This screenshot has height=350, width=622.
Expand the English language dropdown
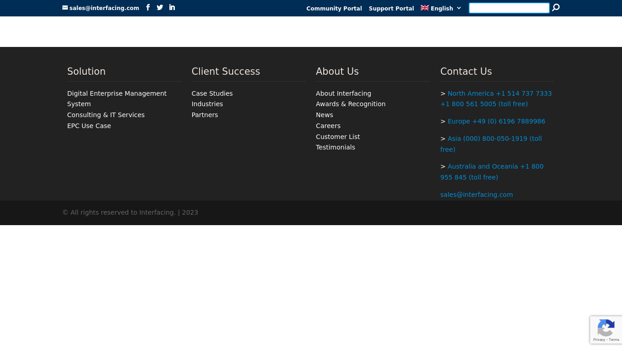click(x=441, y=8)
